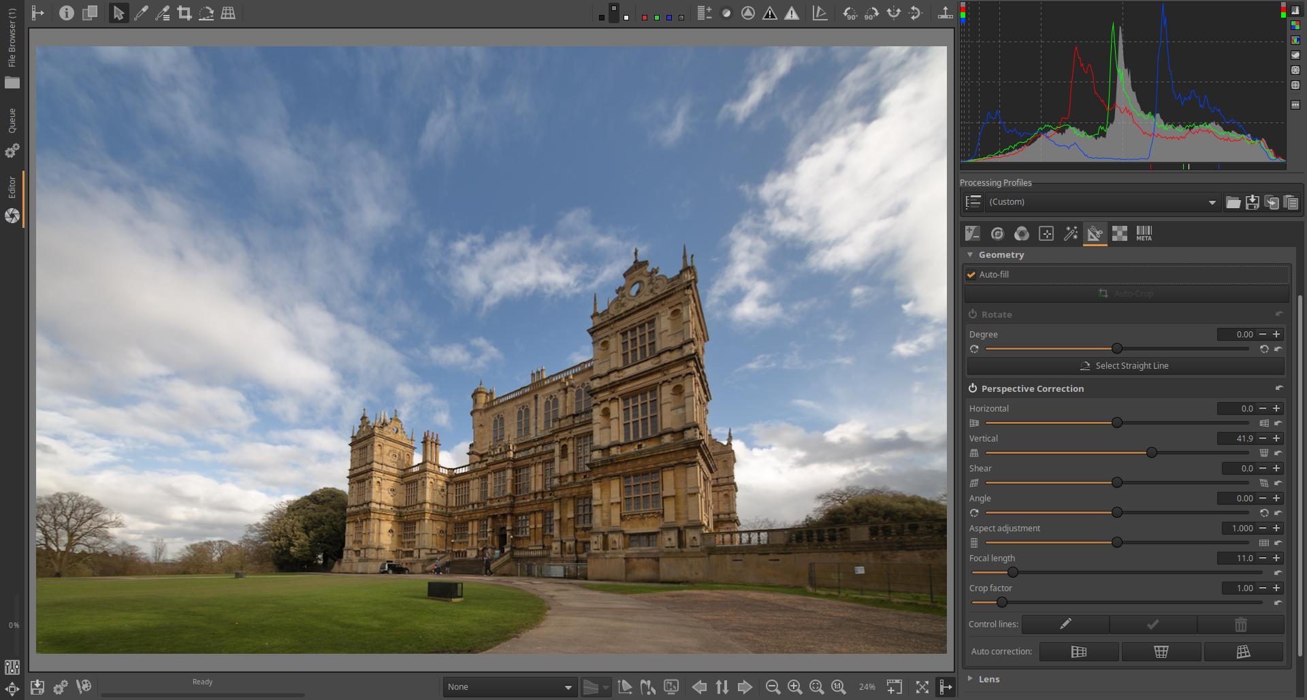Viewport: 1307px width, 700px height.
Task: Toggle the Auto-fill checkbox
Action: pyautogui.click(x=971, y=275)
